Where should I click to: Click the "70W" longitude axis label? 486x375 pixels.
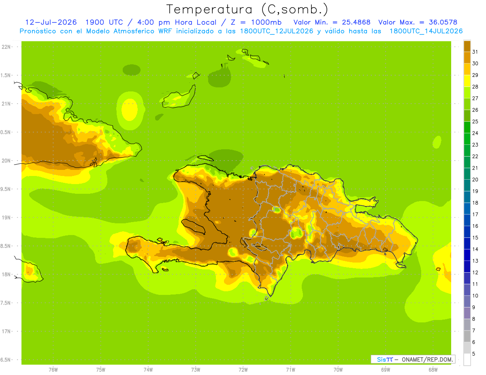point(338,370)
